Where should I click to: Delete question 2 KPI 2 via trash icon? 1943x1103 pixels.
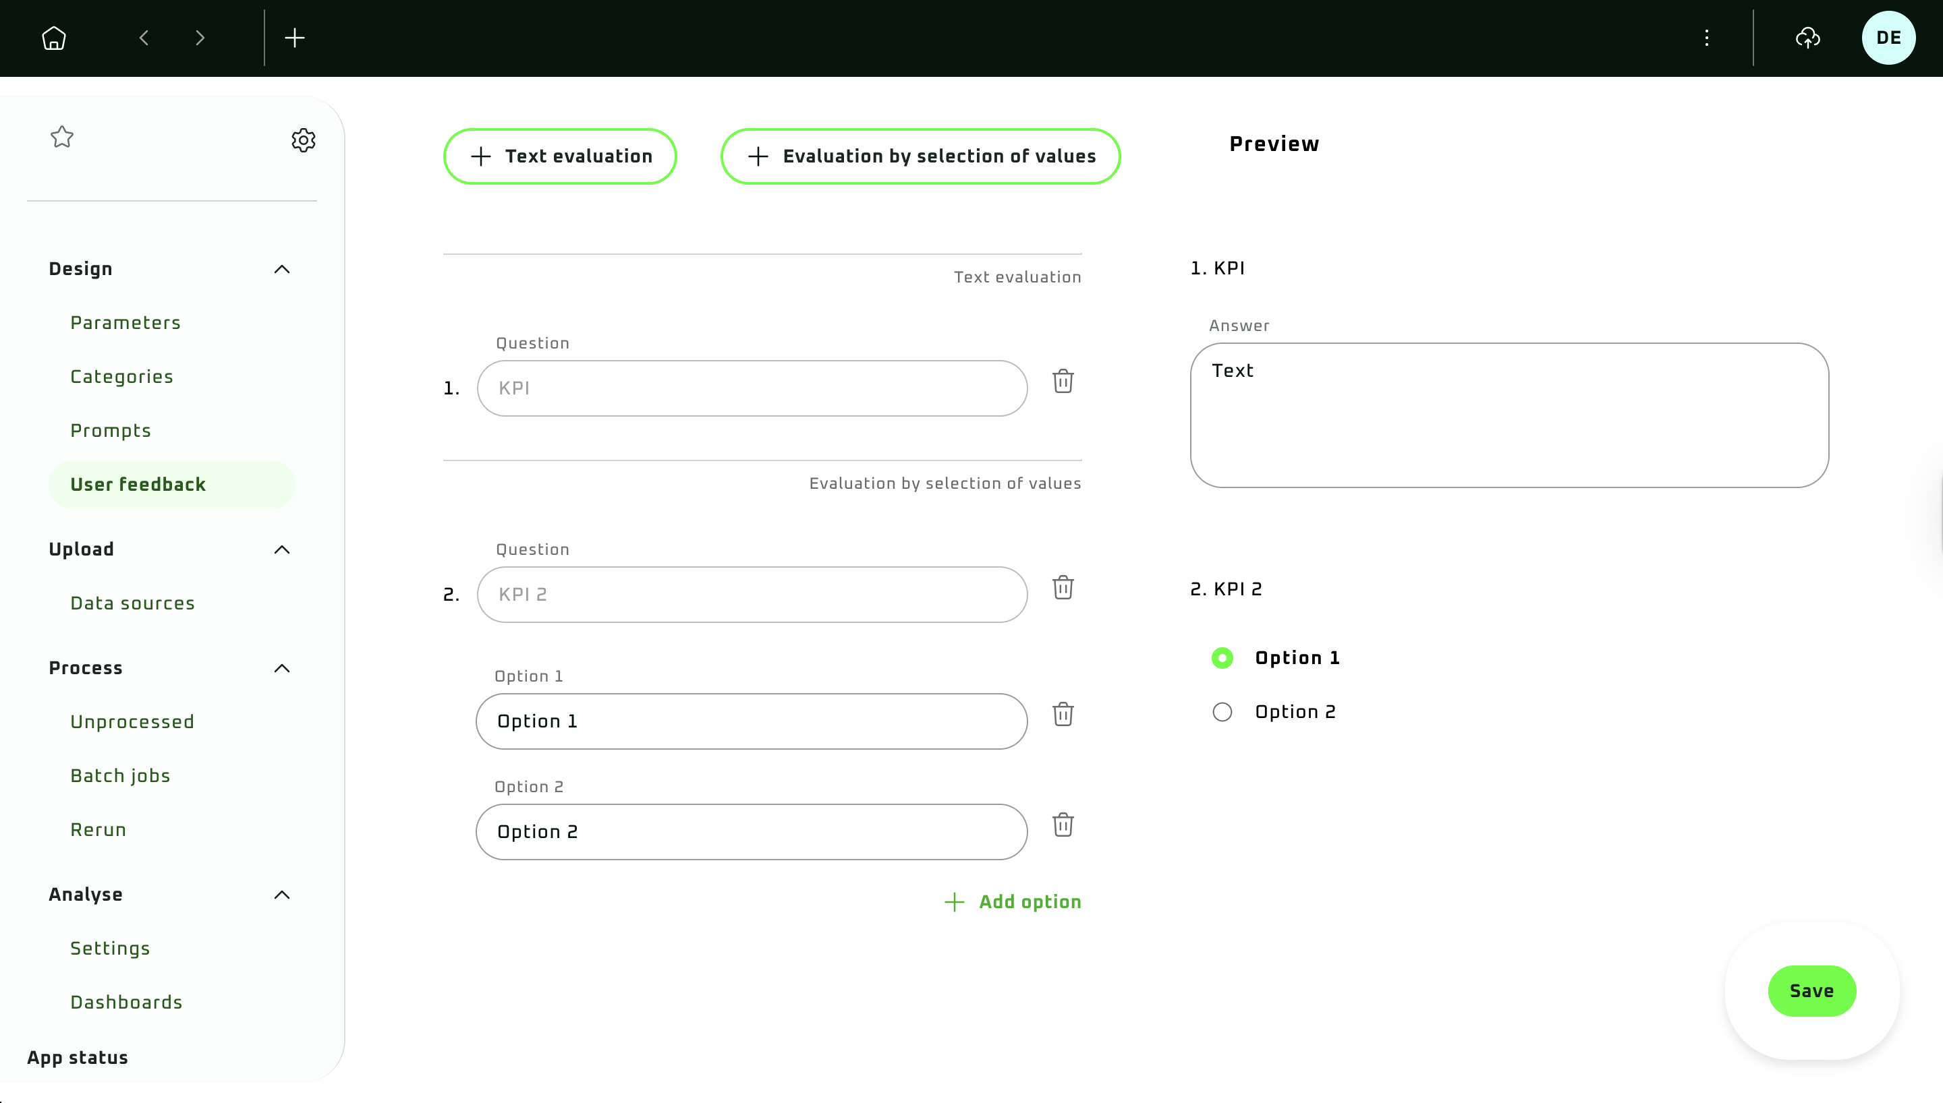point(1063,588)
